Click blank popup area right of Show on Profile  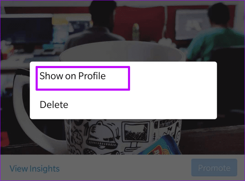pos(172,76)
